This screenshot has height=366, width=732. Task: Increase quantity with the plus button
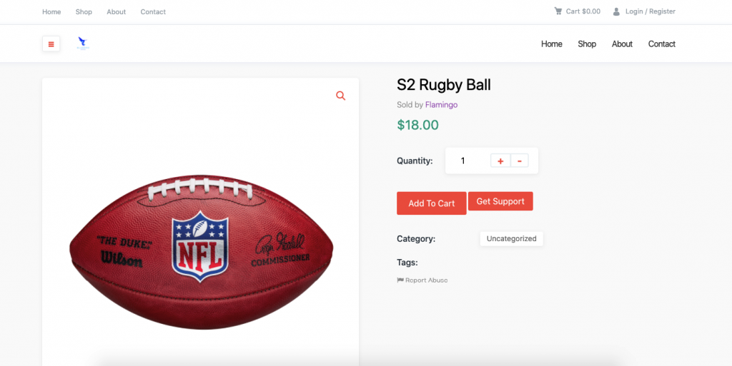click(500, 161)
